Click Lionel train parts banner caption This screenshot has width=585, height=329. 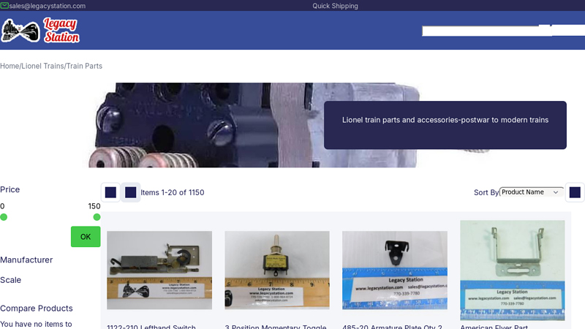tap(445, 120)
